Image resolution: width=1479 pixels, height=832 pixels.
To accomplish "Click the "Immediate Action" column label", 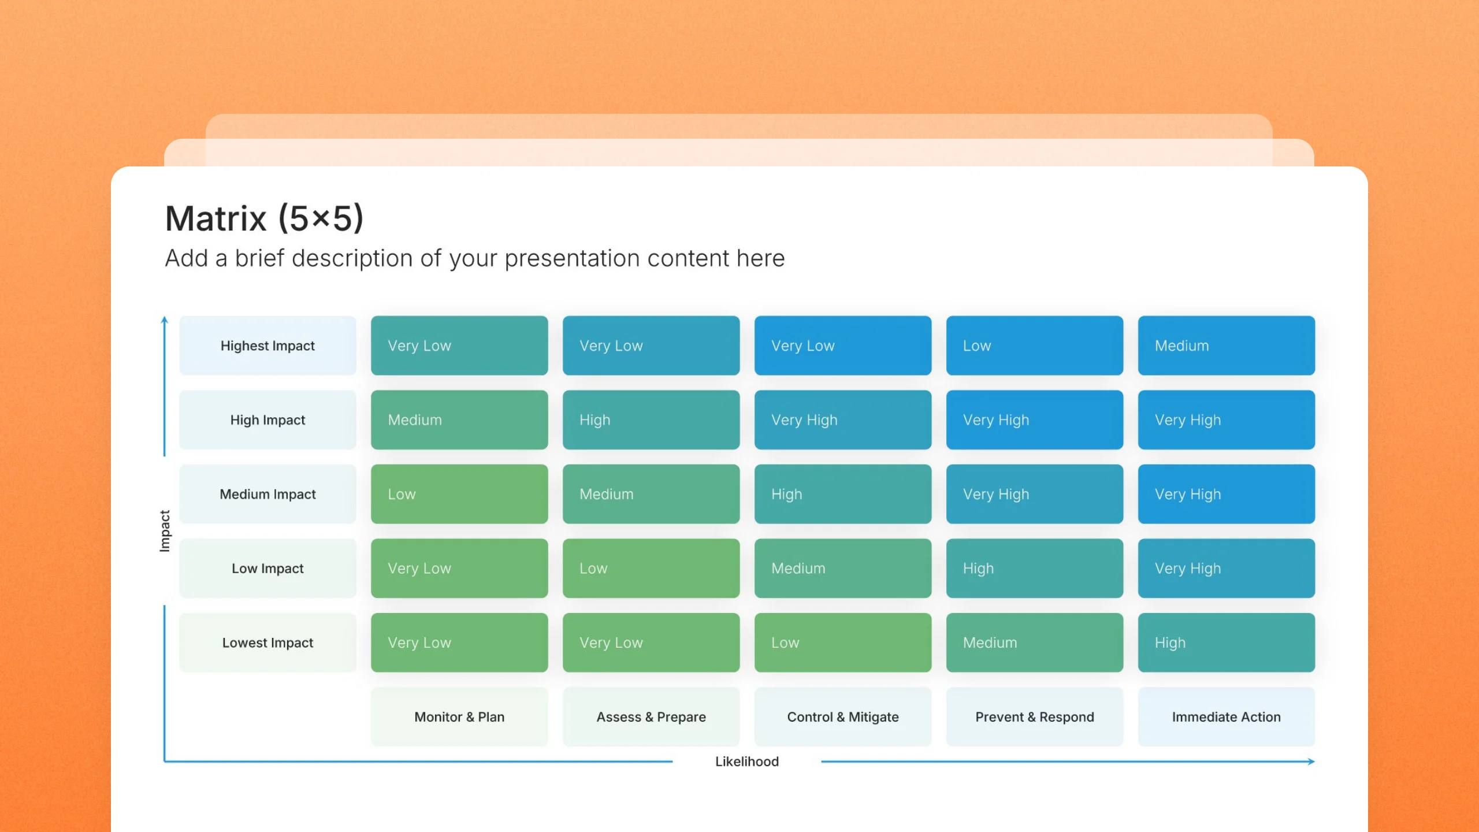I will pyautogui.click(x=1227, y=717).
